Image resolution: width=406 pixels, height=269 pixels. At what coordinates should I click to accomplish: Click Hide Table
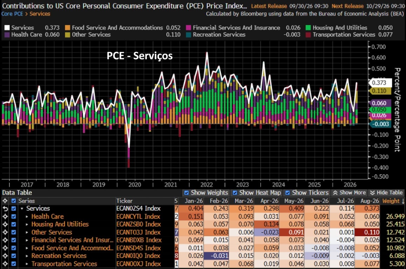(386, 193)
